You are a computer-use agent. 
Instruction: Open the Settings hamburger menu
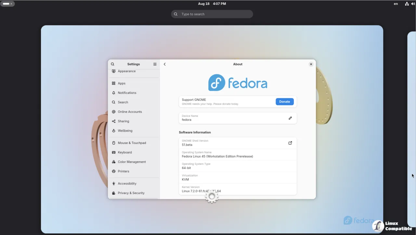pos(155,64)
